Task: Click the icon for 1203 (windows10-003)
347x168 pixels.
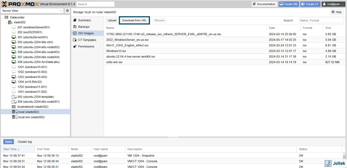Action: [14, 77]
